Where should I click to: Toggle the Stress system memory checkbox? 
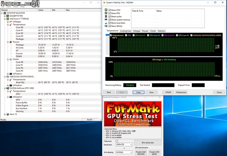tap(110, 20)
